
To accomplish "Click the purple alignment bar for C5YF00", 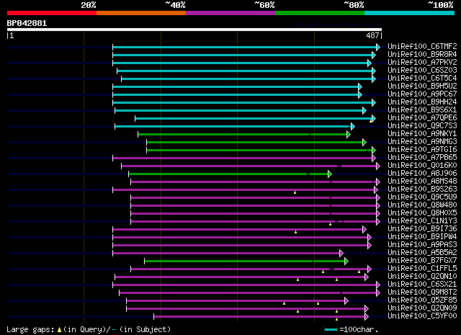I will (x=259, y=317).
